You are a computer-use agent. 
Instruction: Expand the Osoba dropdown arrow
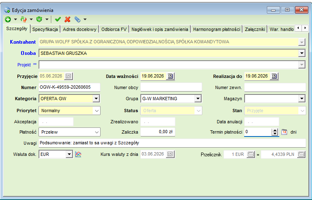302,53
